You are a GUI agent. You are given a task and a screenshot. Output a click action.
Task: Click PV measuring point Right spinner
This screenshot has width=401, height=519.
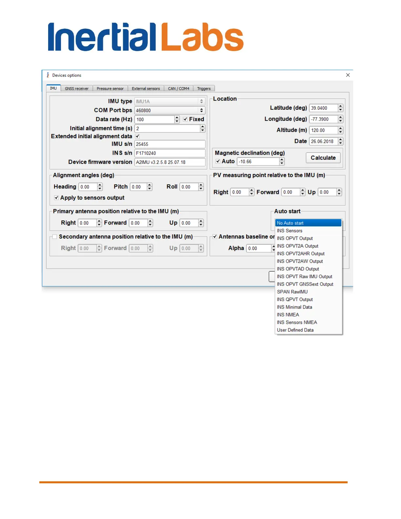(252, 192)
